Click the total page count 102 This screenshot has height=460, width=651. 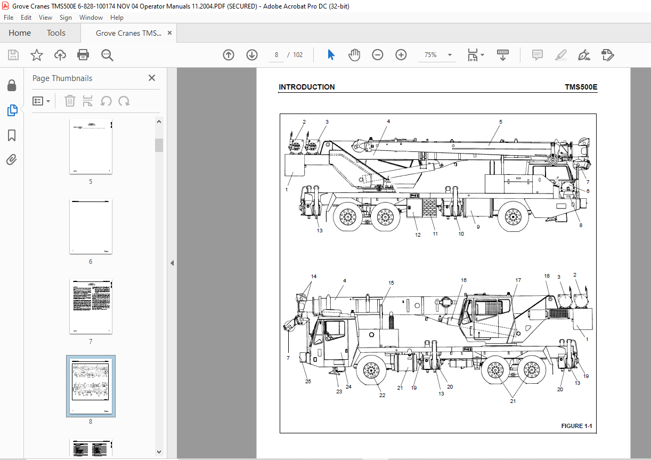[298, 55]
